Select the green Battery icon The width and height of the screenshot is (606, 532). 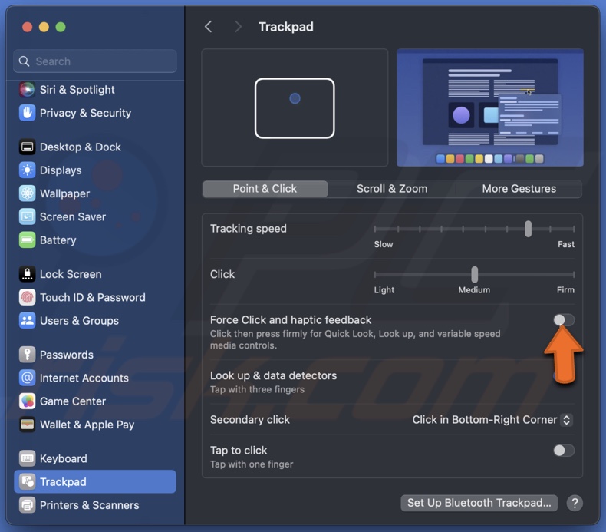(x=27, y=240)
